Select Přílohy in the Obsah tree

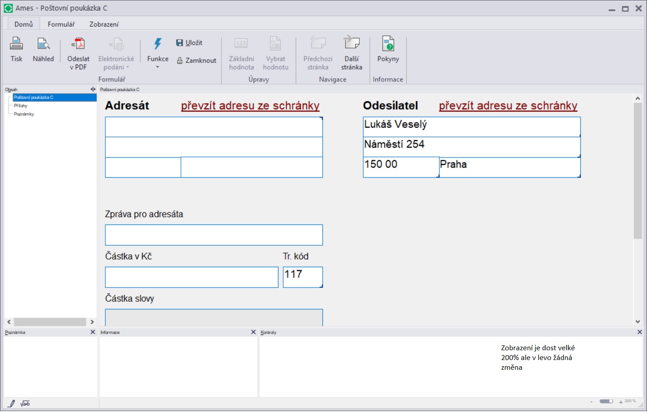[20, 106]
